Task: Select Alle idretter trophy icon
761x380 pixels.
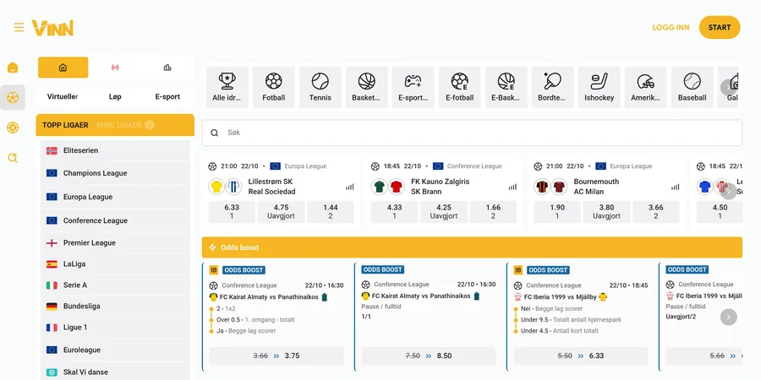Action: click(227, 87)
